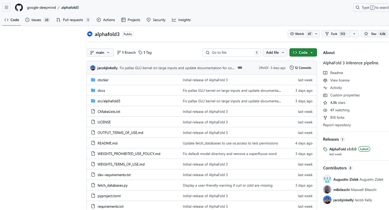Image resolution: width=389 pixels, height=210 pixels.
Task: Expand the commit message ellipsis button
Action: 240,68
